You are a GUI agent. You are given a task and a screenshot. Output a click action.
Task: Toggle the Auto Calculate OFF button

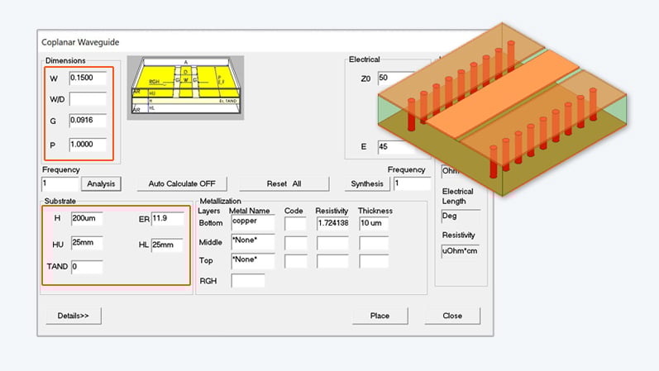pyautogui.click(x=182, y=184)
